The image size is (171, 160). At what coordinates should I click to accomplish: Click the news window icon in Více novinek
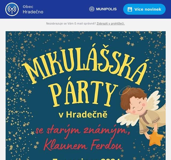130,9
